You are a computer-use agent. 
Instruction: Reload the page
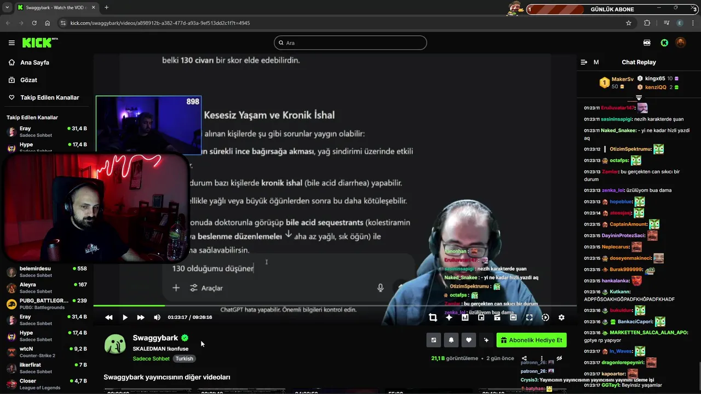point(34,23)
